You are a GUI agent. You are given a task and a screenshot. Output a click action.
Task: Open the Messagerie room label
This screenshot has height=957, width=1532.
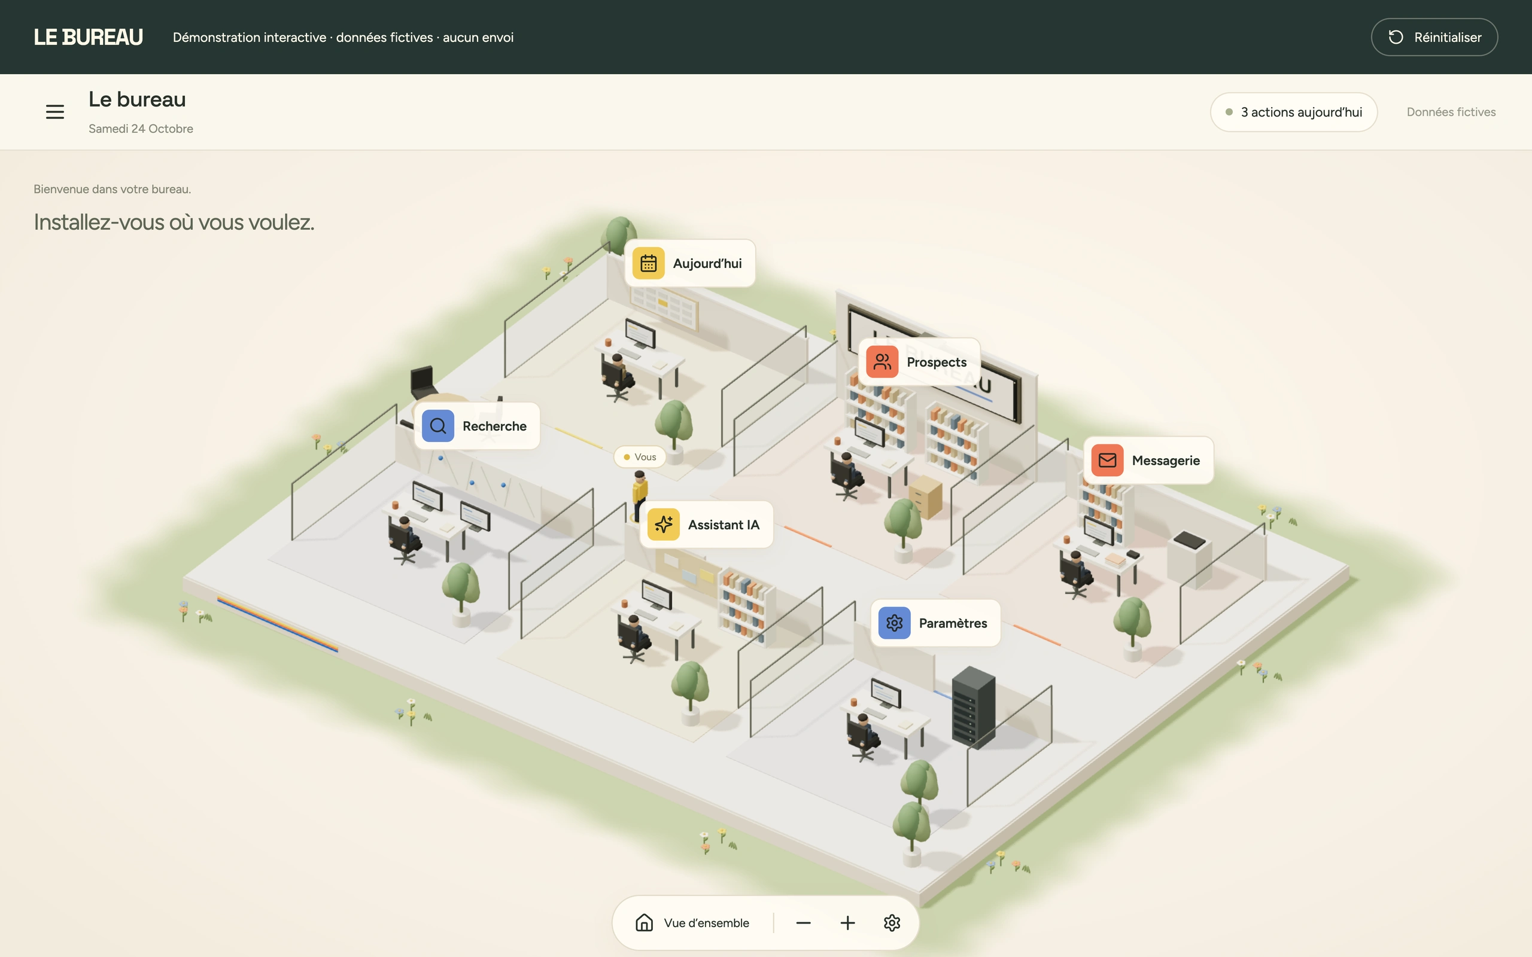pyautogui.click(x=1148, y=460)
